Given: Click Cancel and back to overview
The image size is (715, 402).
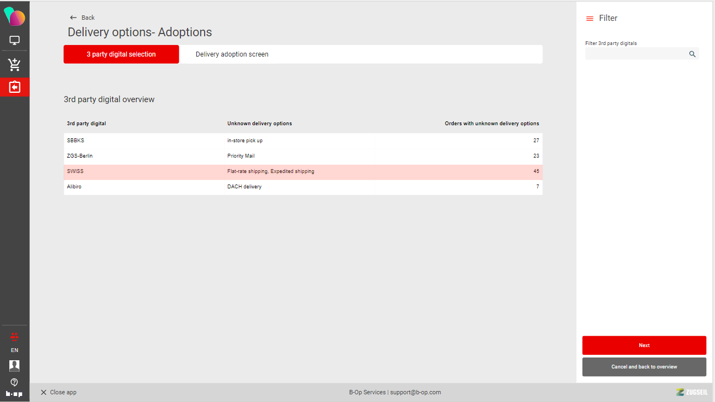Looking at the screenshot, I should [644, 367].
